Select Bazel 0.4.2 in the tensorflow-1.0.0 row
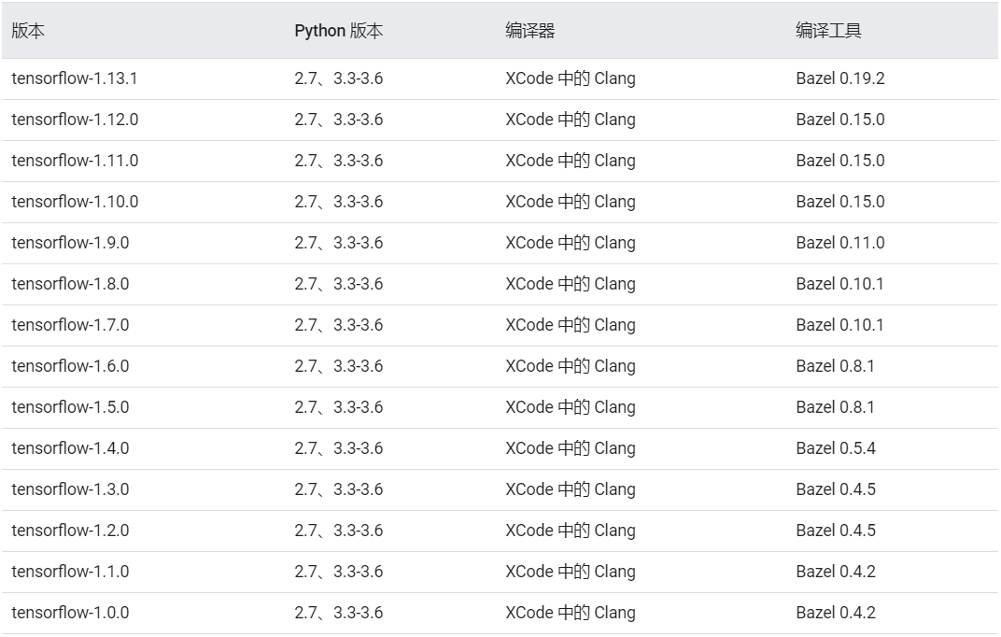This screenshot has height=637, width=1001. click(x=836, y=613)
